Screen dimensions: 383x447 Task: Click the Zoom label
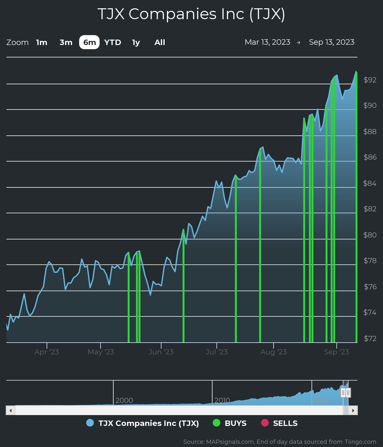18,42
